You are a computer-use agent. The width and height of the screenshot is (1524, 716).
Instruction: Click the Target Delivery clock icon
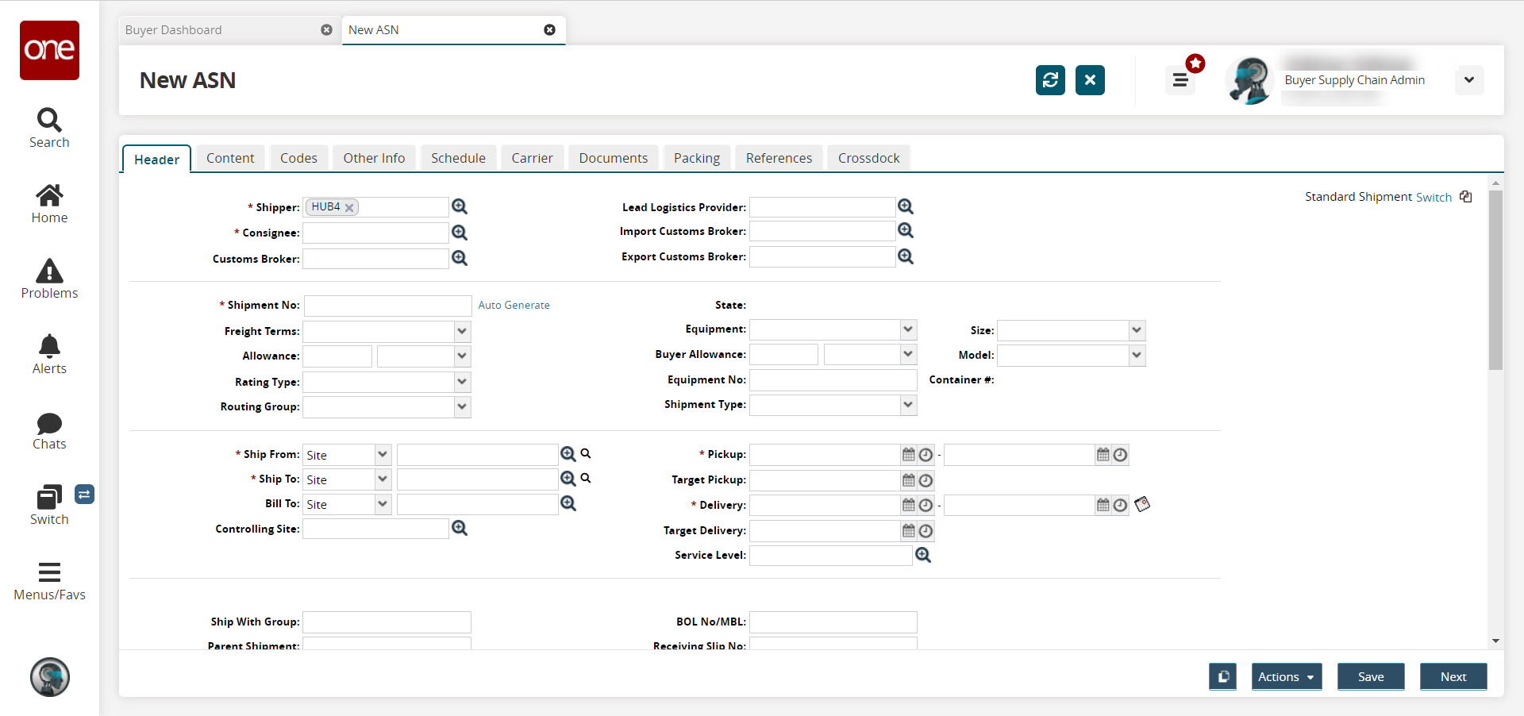[x=926, y=531]
